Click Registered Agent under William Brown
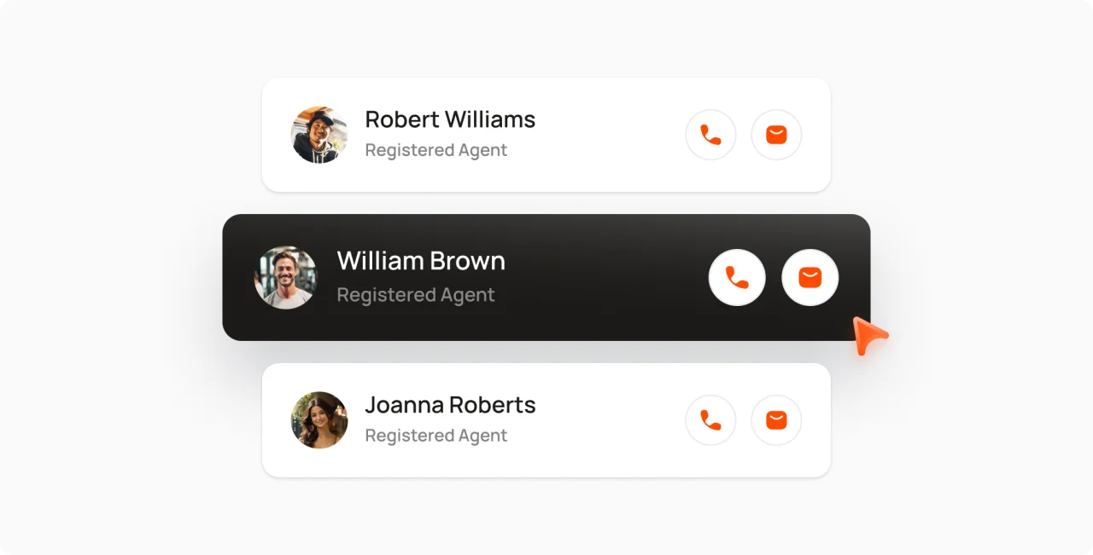 coord(416,295)
